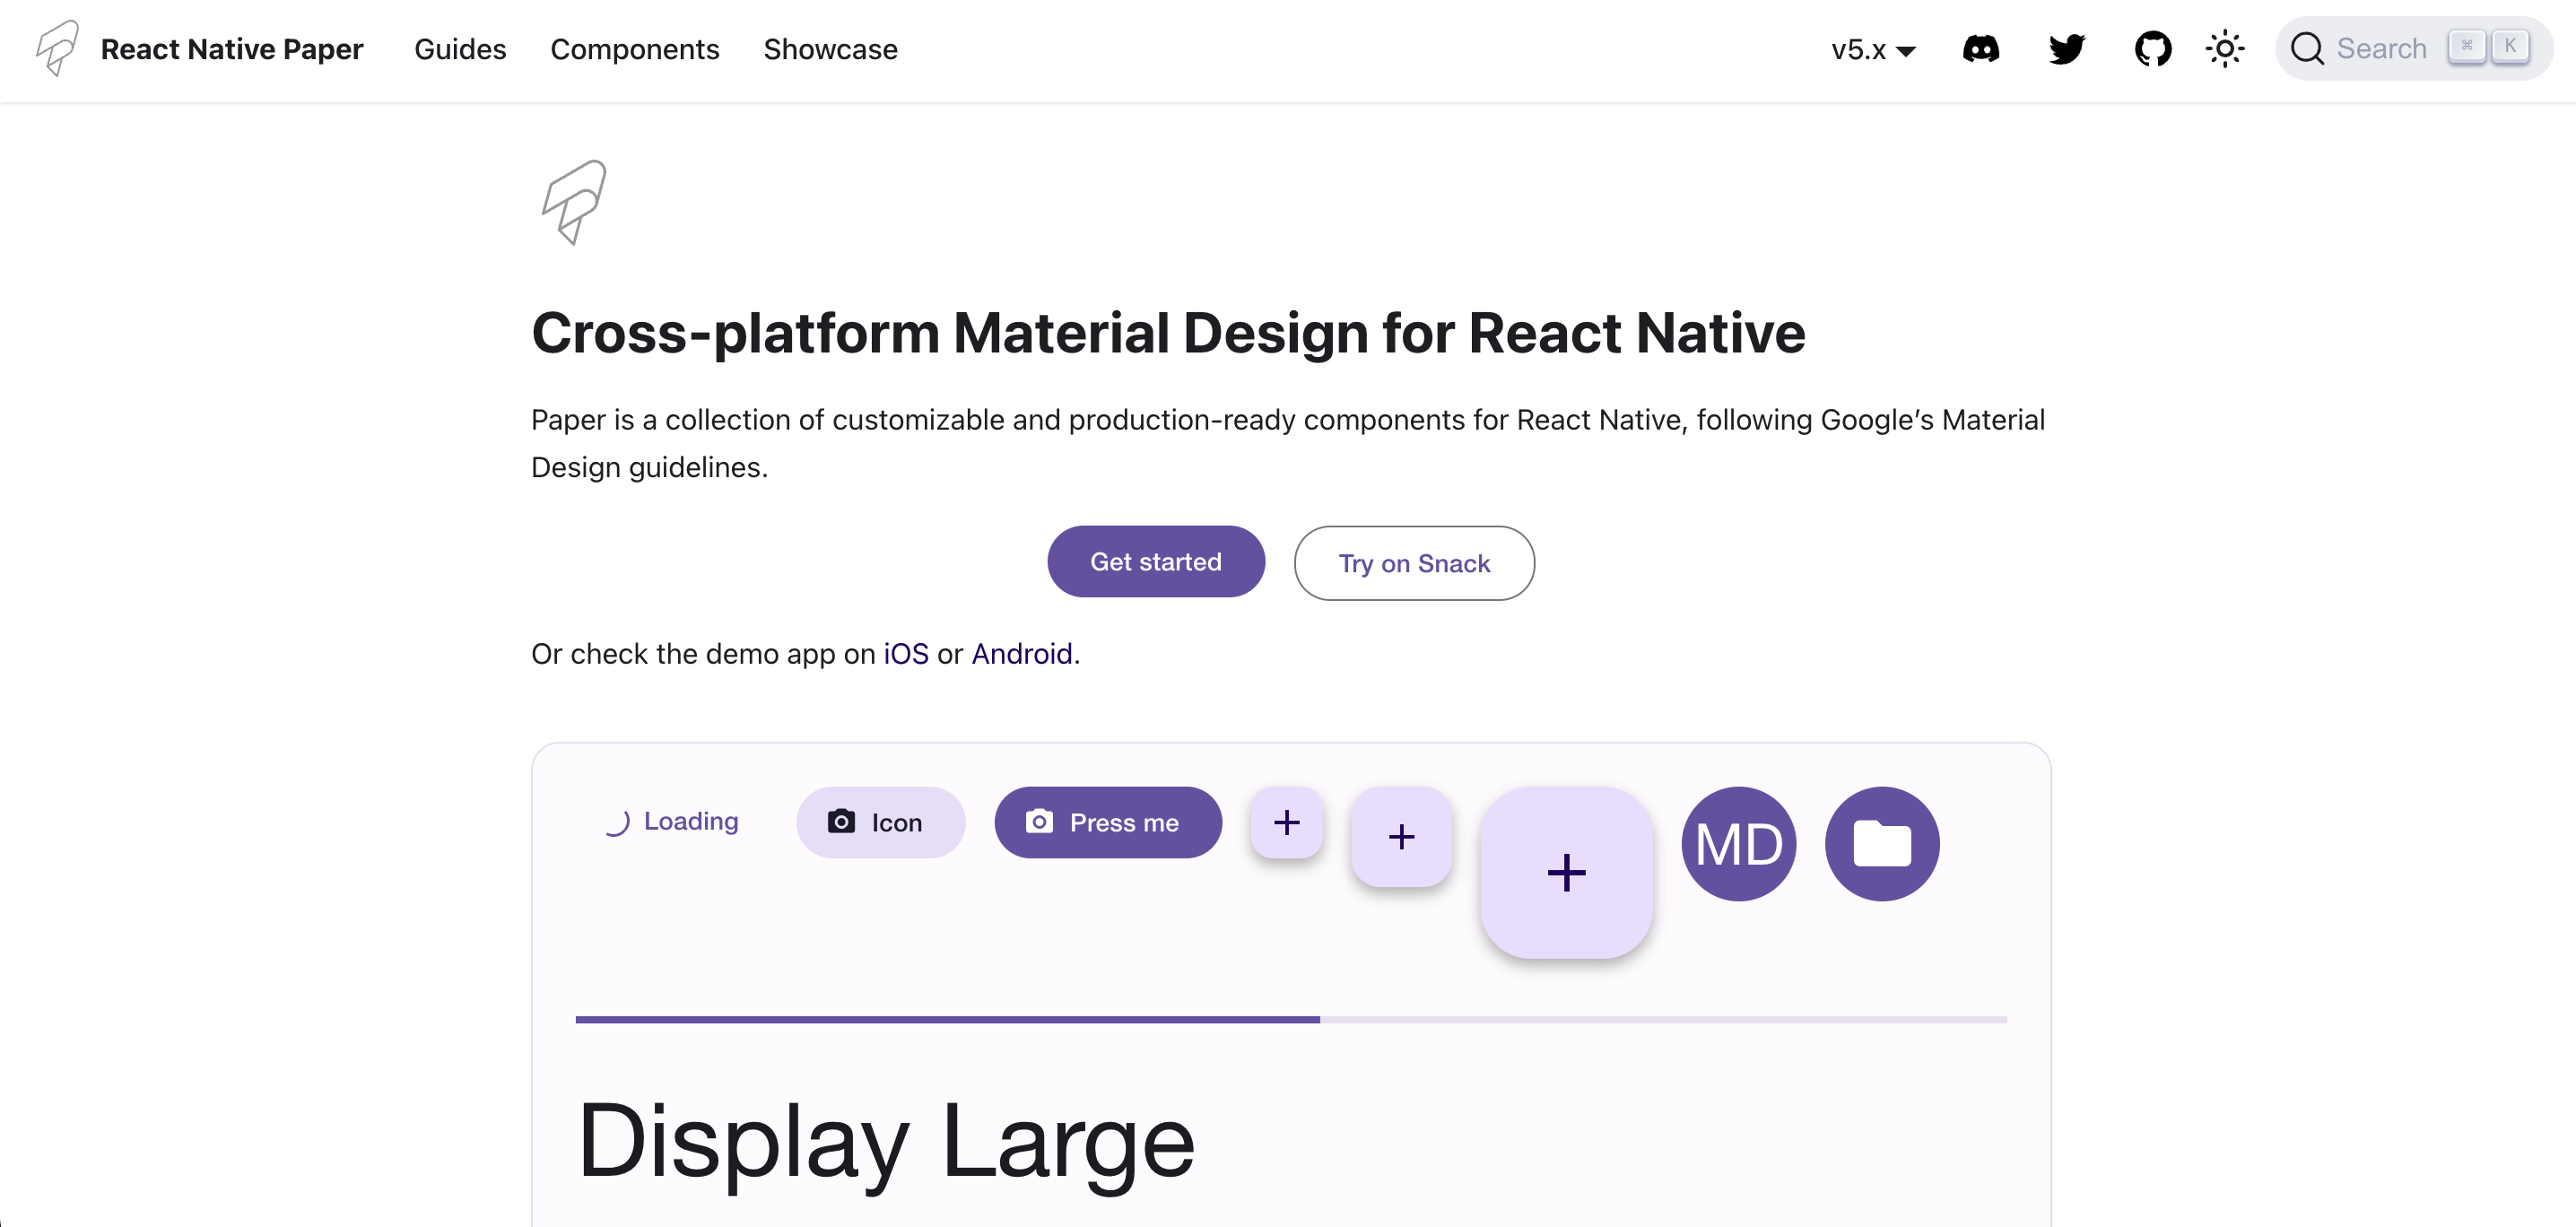Click the Loading spinner button

click(x=671, y=822)
